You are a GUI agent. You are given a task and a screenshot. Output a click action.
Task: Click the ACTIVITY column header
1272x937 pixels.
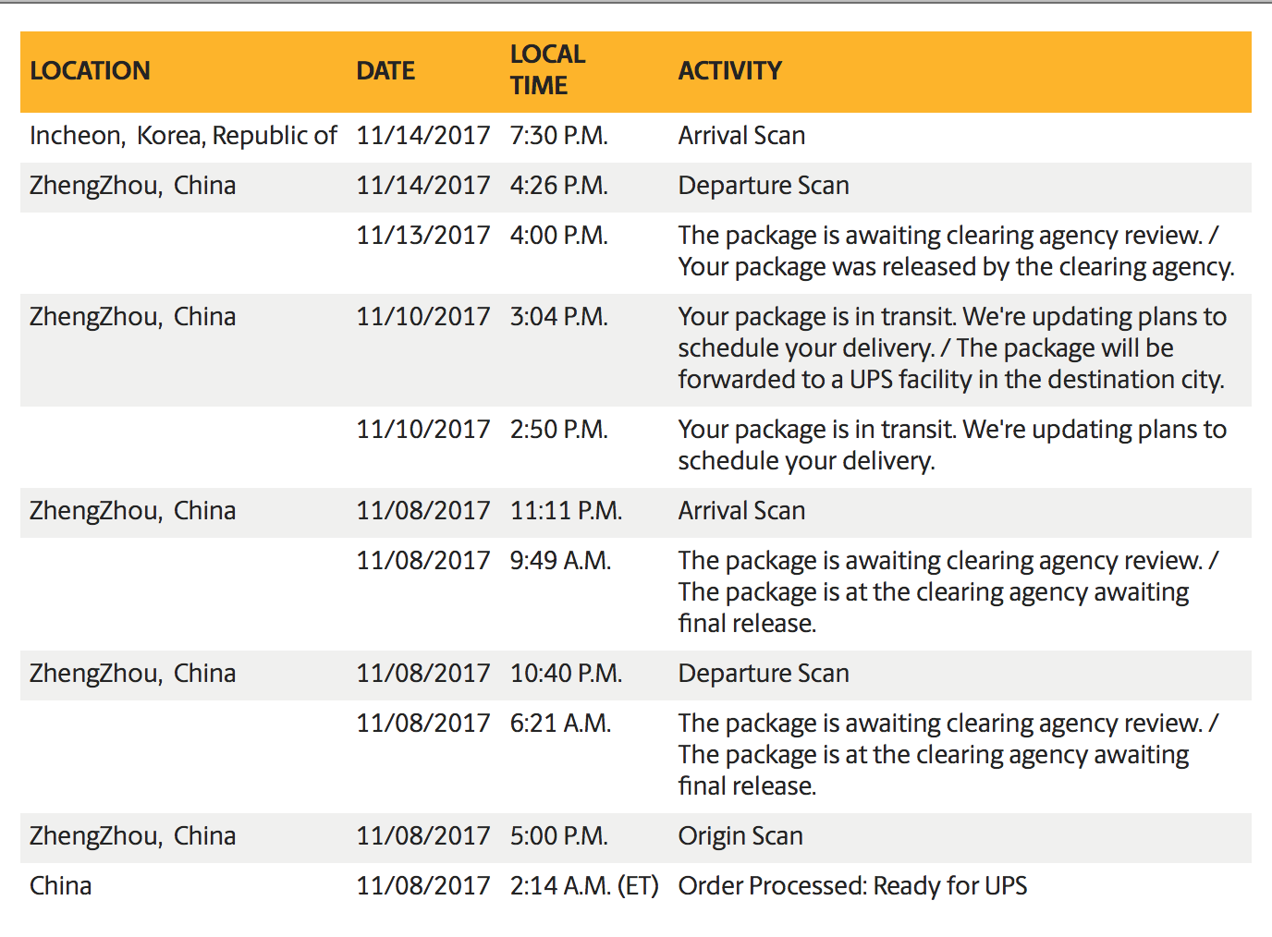pos(729,71)
